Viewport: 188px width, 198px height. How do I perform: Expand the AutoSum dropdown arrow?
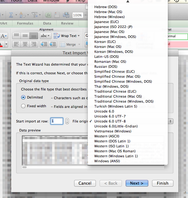[16, 15]
